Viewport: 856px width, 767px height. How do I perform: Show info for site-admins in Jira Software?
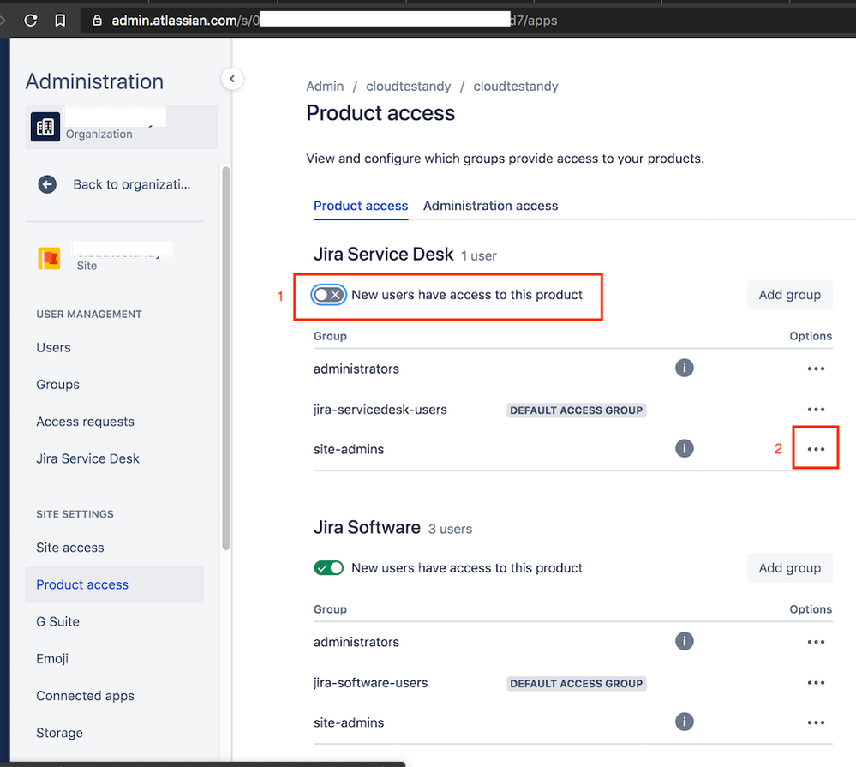(684, 722)
